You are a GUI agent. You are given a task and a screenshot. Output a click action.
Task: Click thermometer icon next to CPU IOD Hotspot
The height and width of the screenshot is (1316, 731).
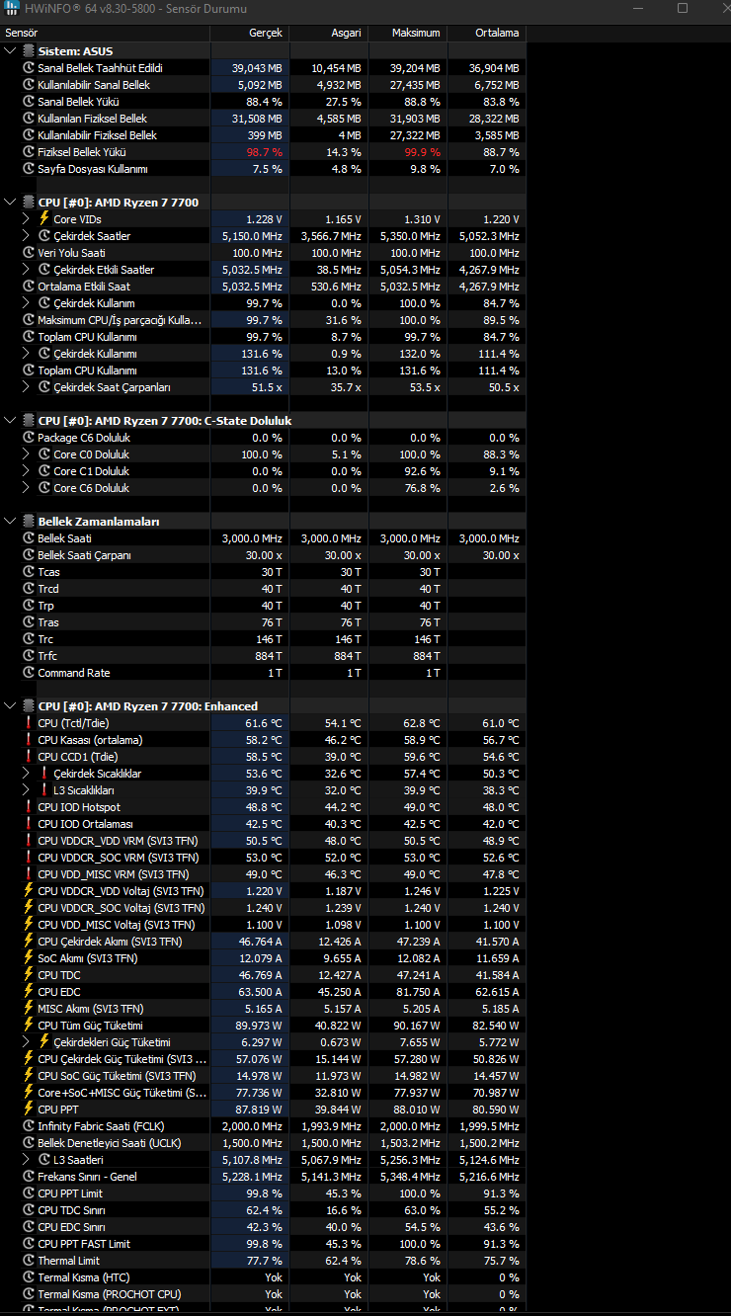(28, 807)
